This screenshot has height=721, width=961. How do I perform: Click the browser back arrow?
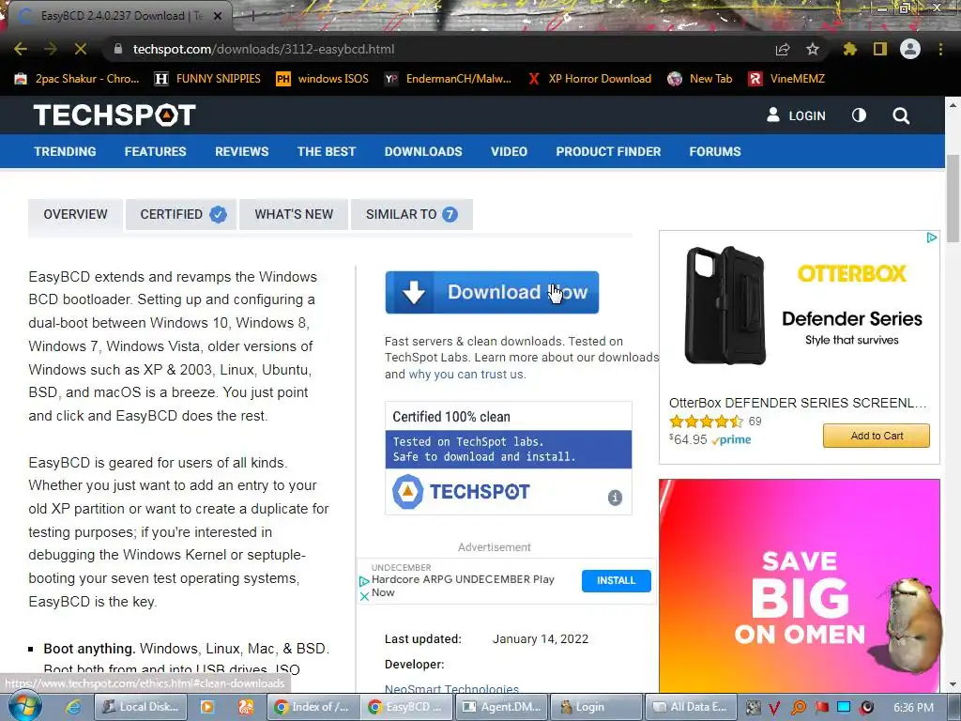(21, 49)
